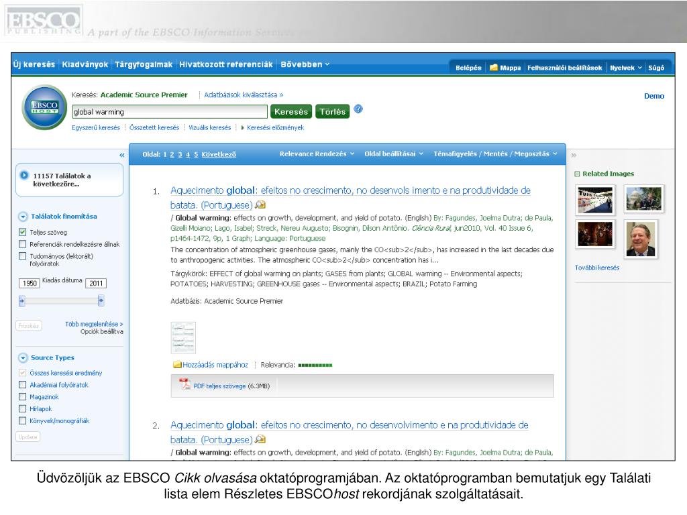Click folder icon beside Hozzáadás mappához

click(x=177, y=365)
